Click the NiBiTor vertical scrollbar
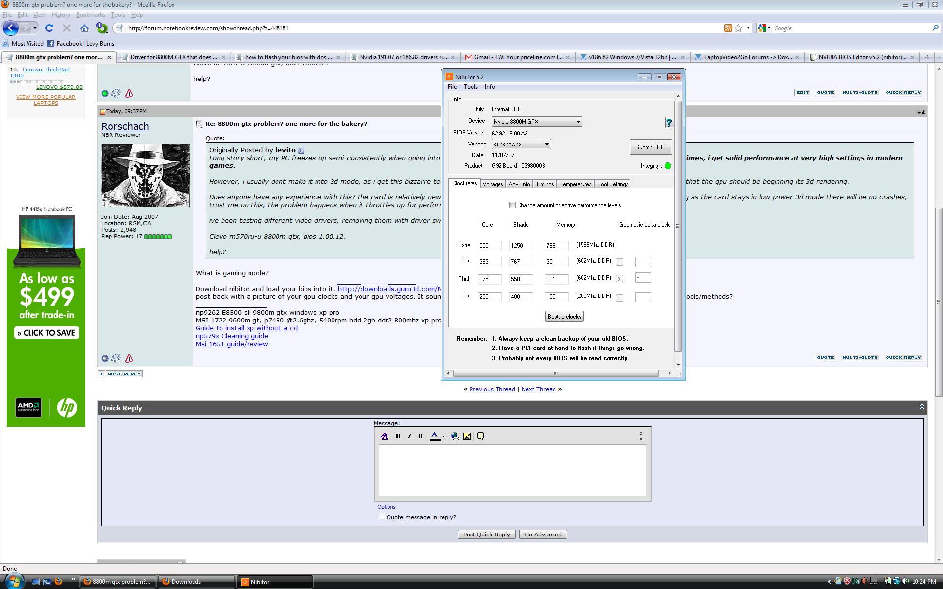Viewport: 943px width, 589px height. [678, 226]
